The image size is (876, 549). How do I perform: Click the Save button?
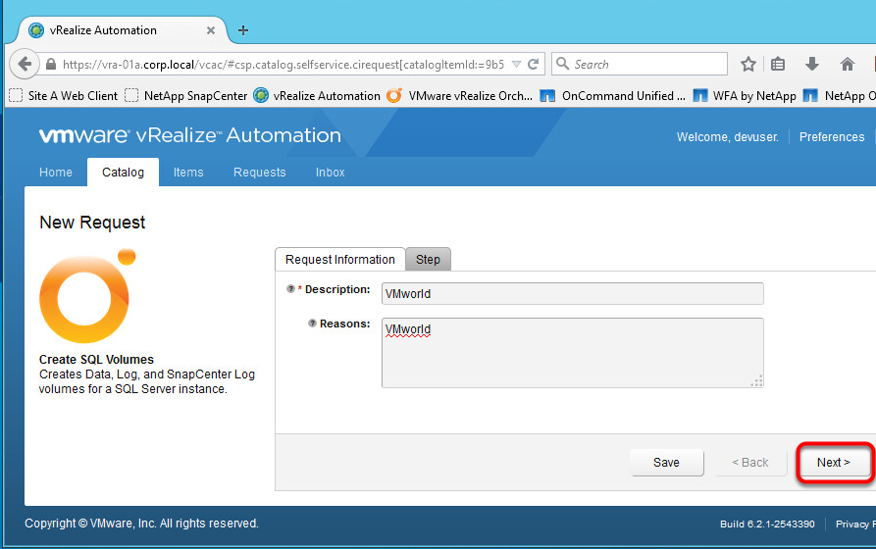666,463
